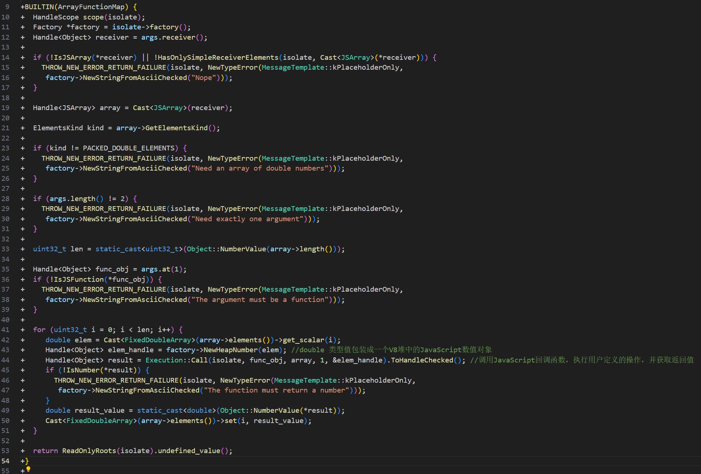The width and height of the screenshot is (701, 474).
Task: Click '!IsJSArray(*receiver)' on line 14
Action: pos(93,58)
